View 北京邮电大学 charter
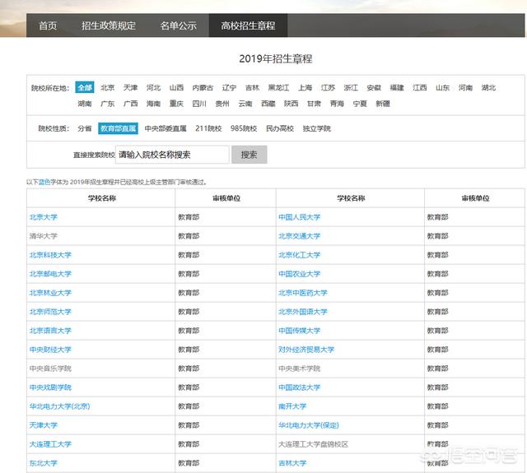Screen dimensions: 527x473 50,274
